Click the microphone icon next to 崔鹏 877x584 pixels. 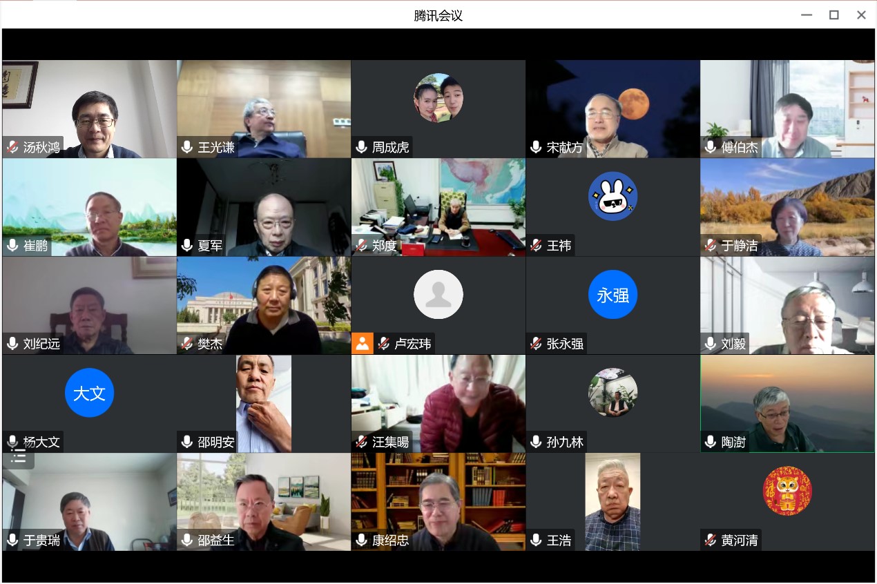(12, 245)
